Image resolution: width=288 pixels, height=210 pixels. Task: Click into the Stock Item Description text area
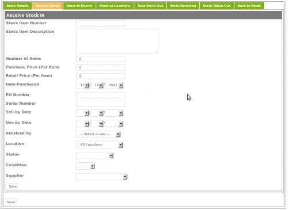pyautogui.click(x=117, y=41)
